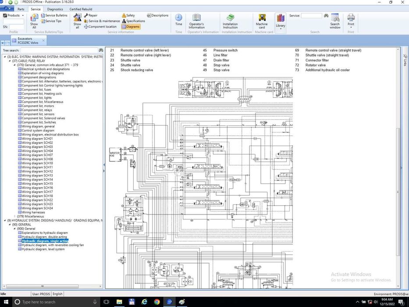409x307 pixels.
Task: Expand the (379) Miscellaneous tree node
Action: [x=14, y=216]
